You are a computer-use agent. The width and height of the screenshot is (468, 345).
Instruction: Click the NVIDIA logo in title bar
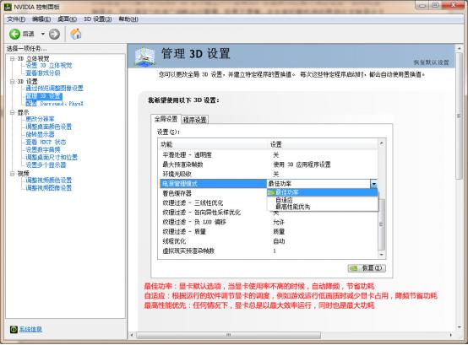(x=8, y=7)
